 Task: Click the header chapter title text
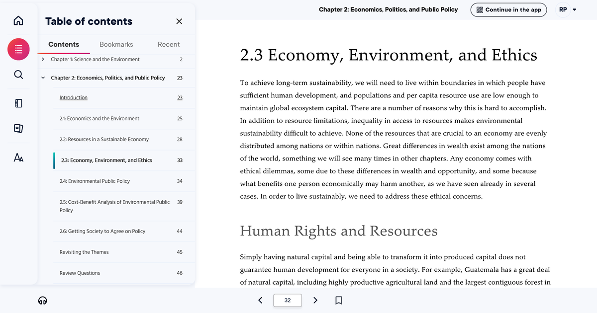[388, 9]
